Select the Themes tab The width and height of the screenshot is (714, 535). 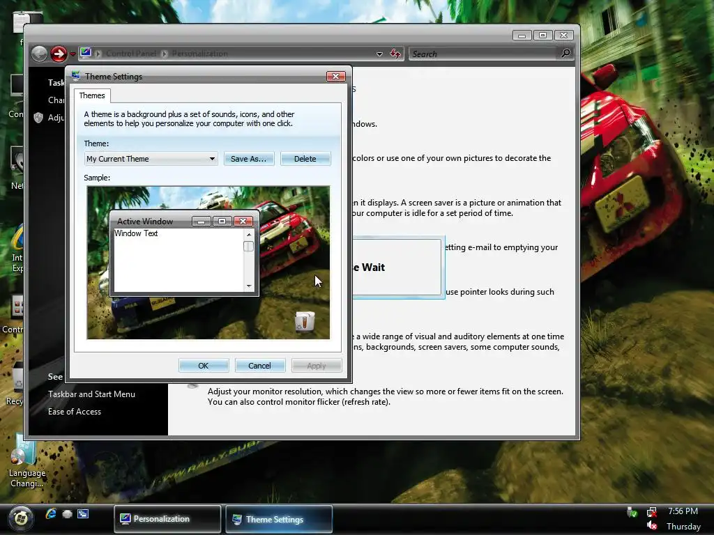click(x=92, y=95)
